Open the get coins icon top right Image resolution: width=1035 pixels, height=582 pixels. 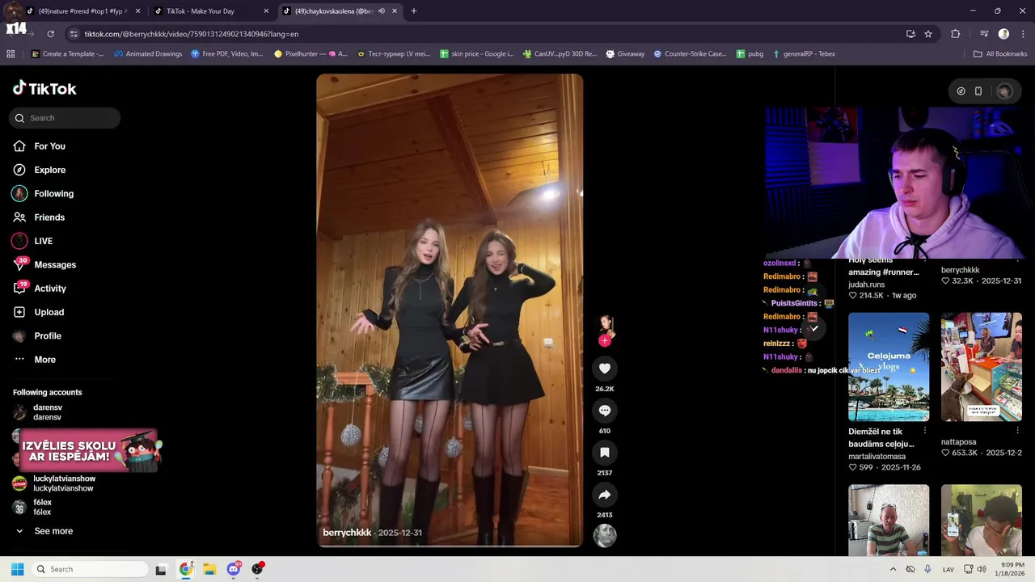[x=961, y=91]
